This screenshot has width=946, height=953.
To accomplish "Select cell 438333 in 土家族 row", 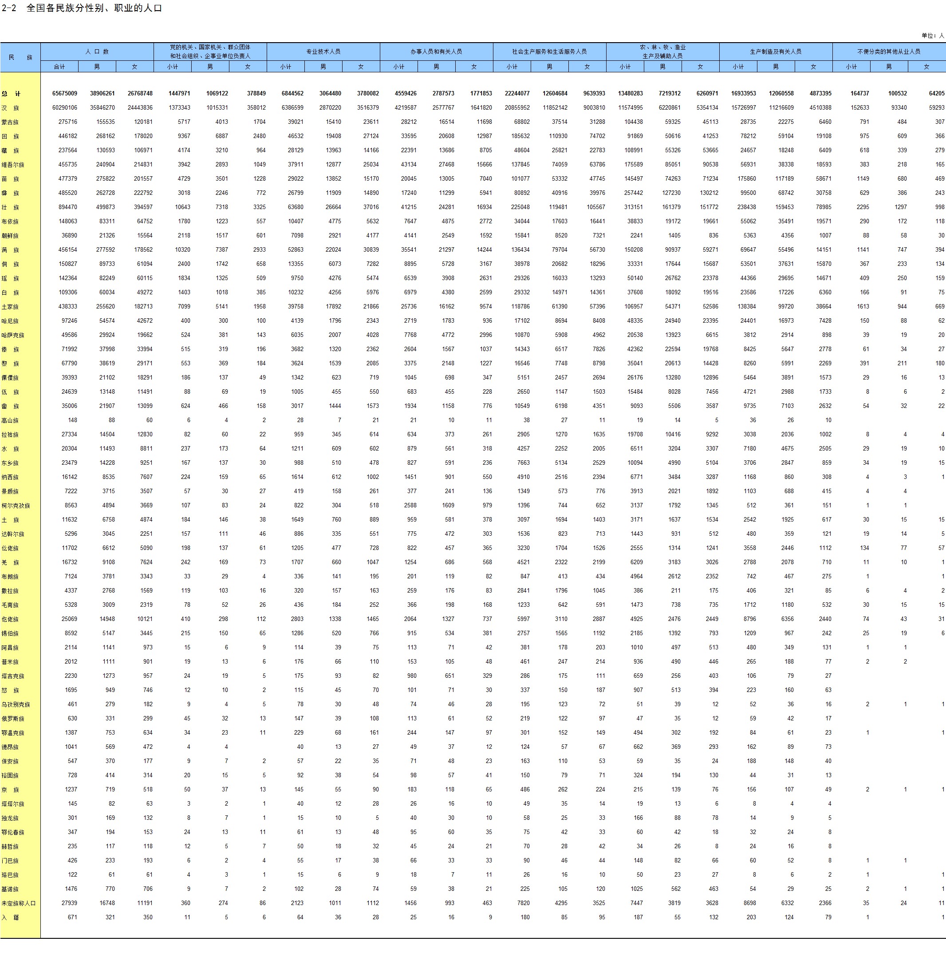I will click(67, 306).
